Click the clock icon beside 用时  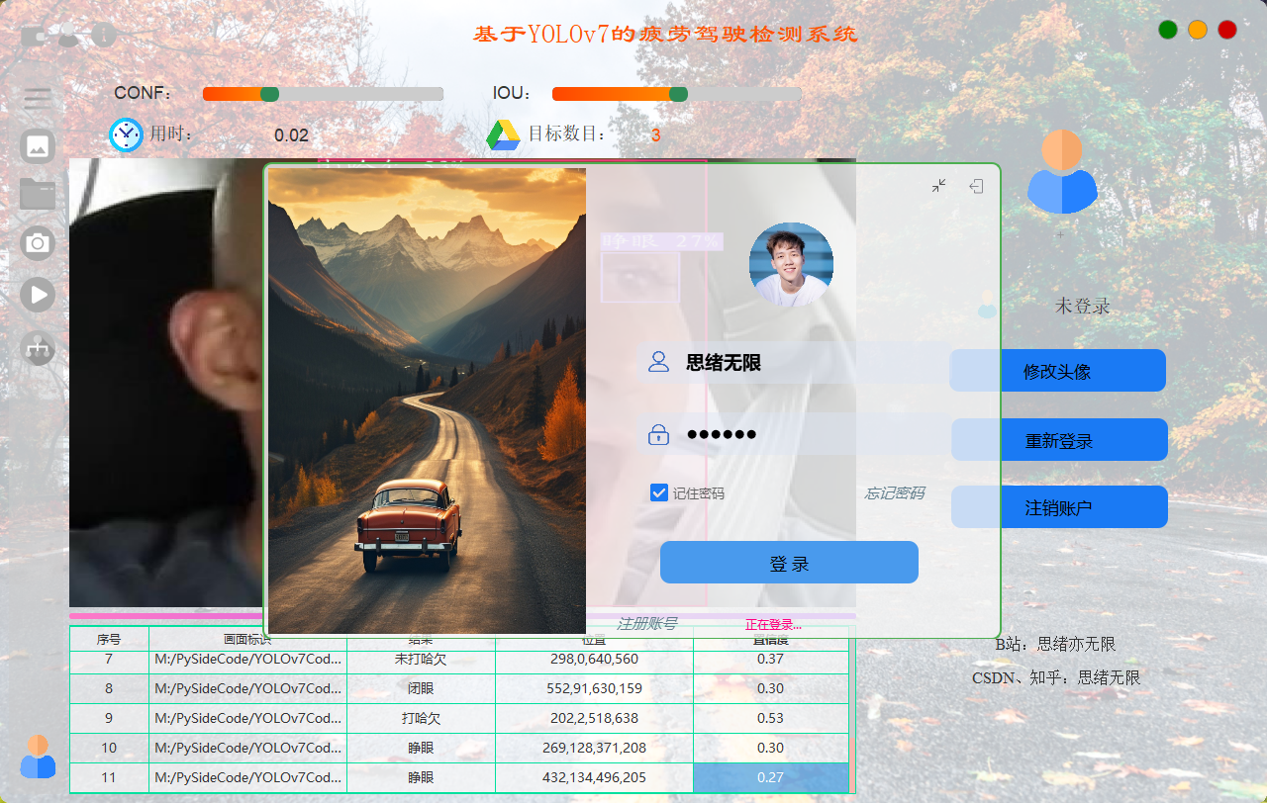126,134
